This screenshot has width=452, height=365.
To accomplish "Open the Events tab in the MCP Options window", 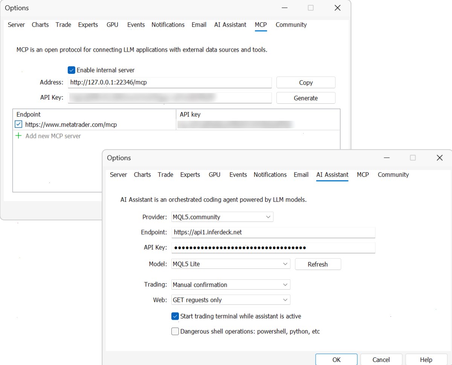I will (x=136, y=25).
